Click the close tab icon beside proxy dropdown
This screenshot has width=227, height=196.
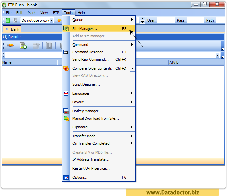coord(15,20)
